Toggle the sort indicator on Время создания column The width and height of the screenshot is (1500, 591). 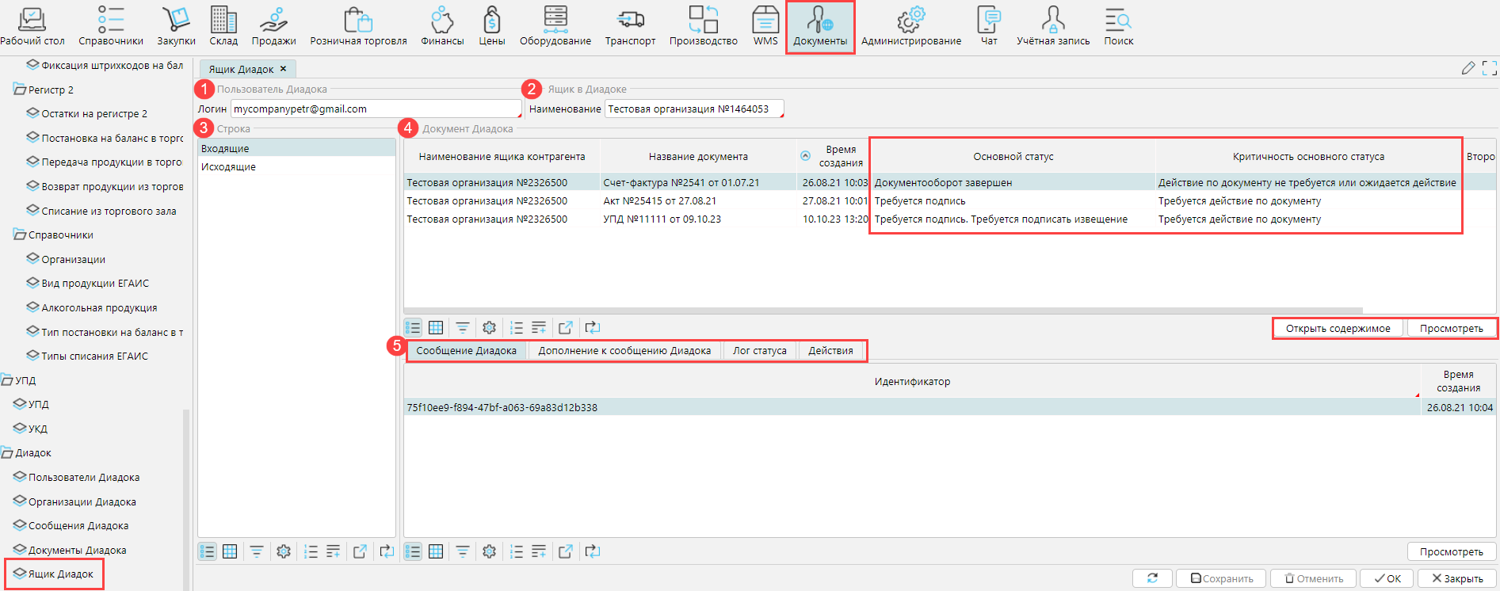tap(806, 156)
